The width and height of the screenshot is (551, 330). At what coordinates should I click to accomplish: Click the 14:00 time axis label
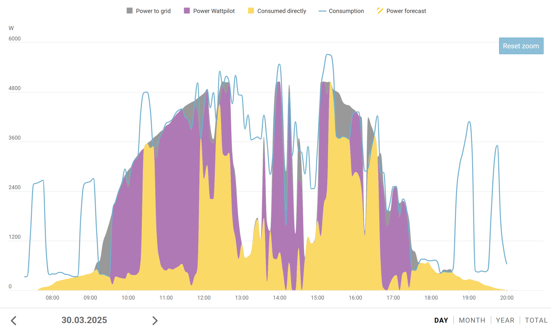click(280, 298)
